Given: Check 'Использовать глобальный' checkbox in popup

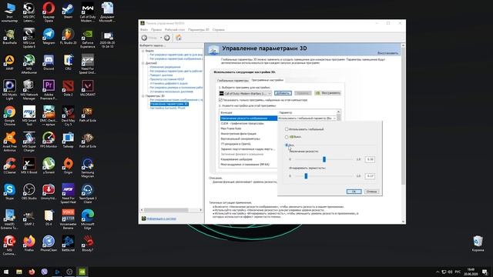Looking at the screenshot, I should (287, 129).
